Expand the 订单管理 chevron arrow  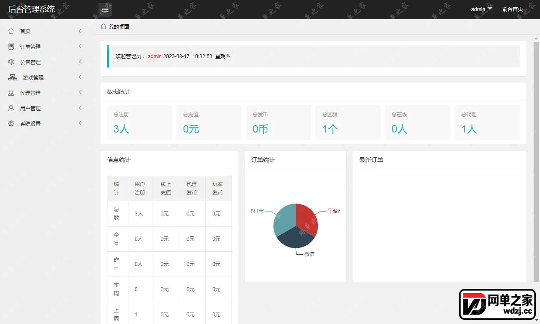coord(80,46)
